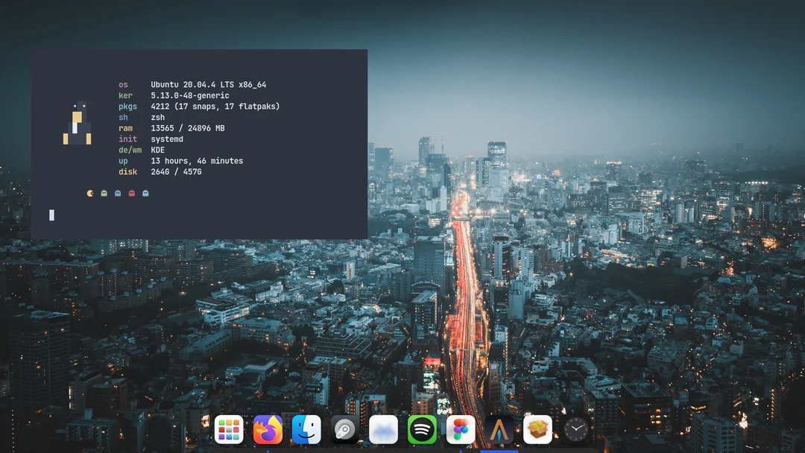
Task: Launch Firefox from the dock
Action: (268, 430)
